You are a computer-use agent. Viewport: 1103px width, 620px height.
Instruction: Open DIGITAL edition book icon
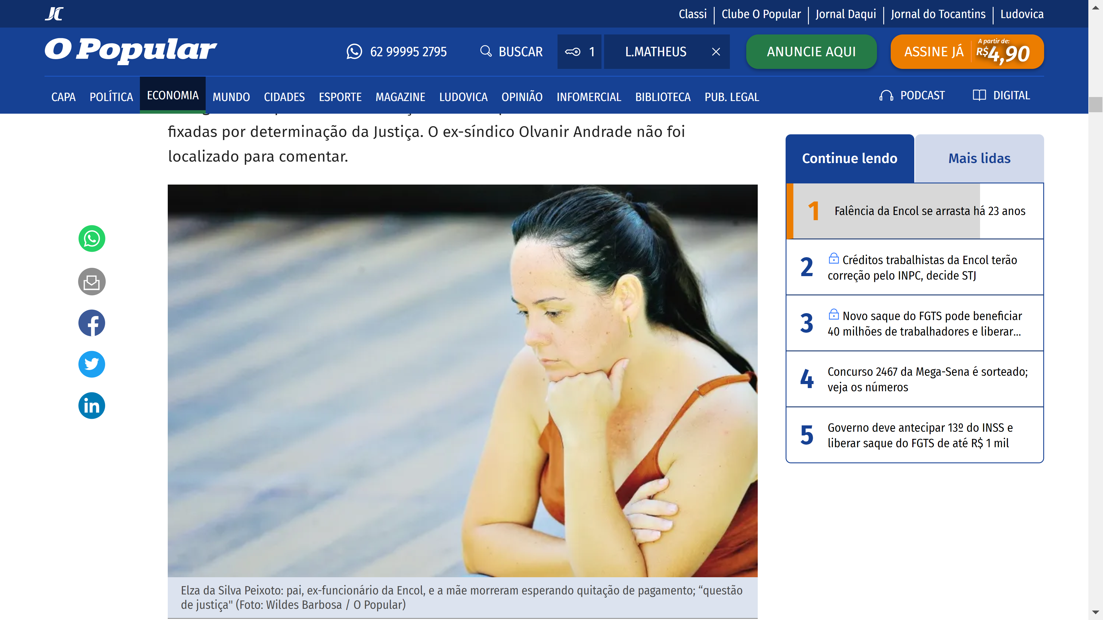pos(1001,95)
